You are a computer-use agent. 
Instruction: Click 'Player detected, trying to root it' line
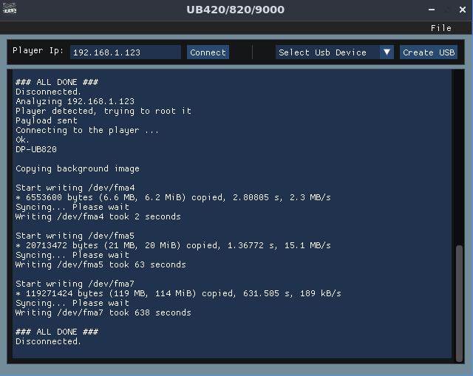point(103,111)
